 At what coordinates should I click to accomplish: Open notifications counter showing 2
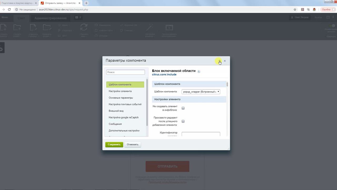[x=78, y=17]
